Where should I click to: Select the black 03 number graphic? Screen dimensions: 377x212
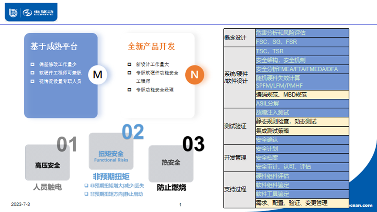pos(193,144)
